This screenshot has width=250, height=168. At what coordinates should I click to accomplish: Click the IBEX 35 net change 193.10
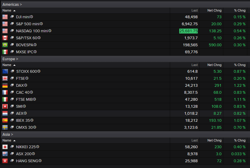(x=215, y=121)
